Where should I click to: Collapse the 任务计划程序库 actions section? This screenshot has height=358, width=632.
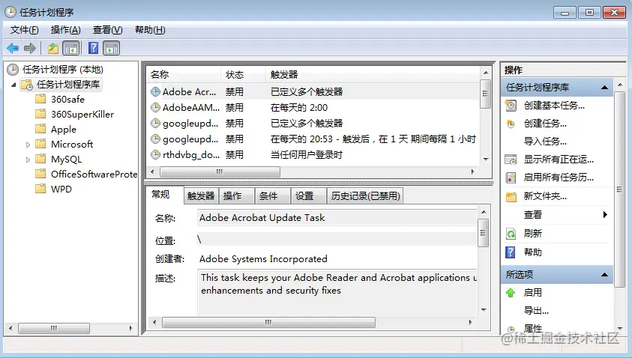tap(604, 88)
